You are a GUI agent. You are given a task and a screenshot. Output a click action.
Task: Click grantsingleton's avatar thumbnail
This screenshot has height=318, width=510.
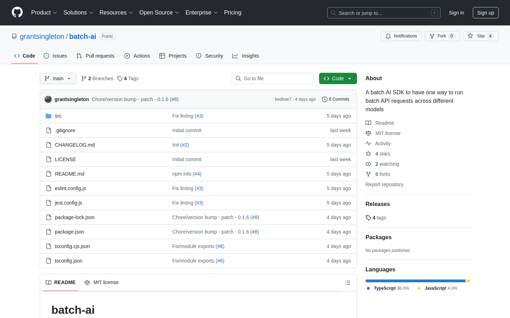(x=48, y=99)
